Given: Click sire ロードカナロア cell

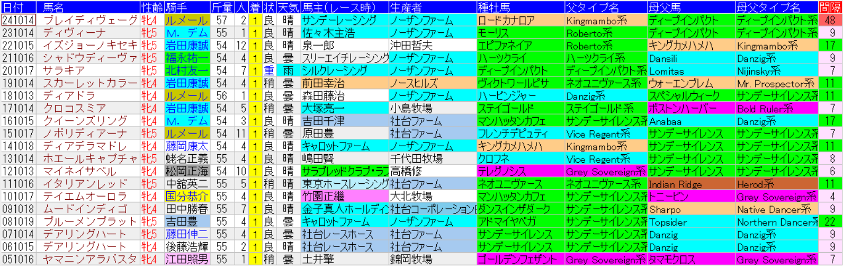Looking at the screenshot, I should point(521,20).
